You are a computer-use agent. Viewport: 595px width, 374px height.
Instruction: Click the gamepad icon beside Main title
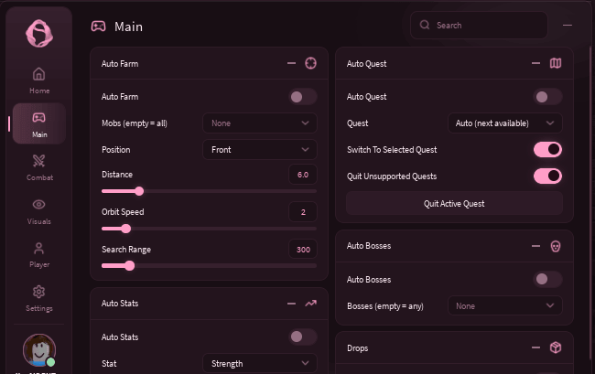pos(98,27)
